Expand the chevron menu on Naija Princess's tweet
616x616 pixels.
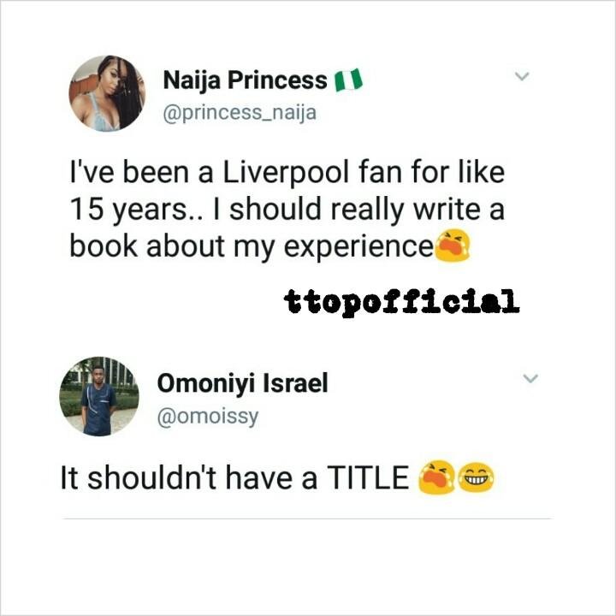pyautogui.click(x=522, y=76)
